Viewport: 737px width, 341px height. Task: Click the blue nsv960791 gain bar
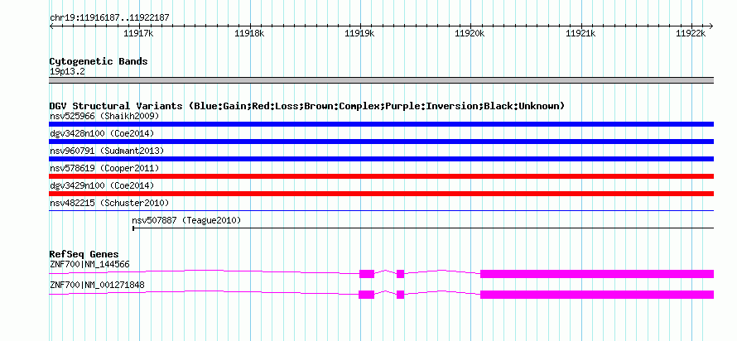tap(381, 159)
